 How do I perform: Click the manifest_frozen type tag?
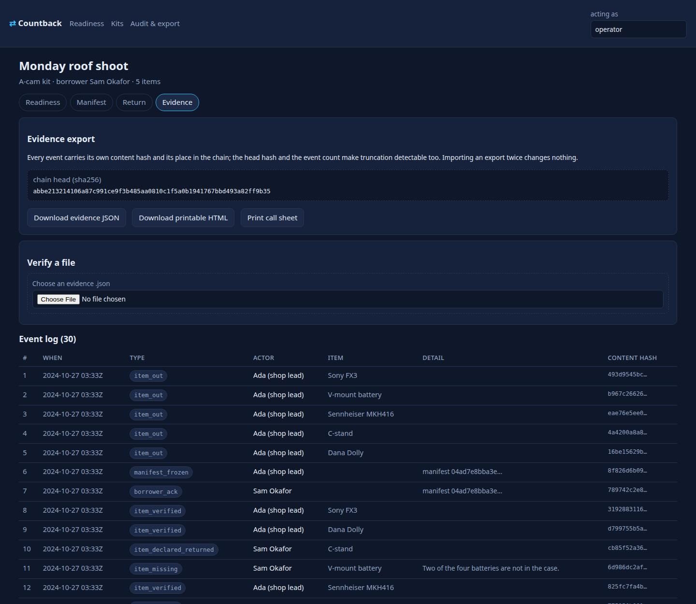tap(161, 473)
